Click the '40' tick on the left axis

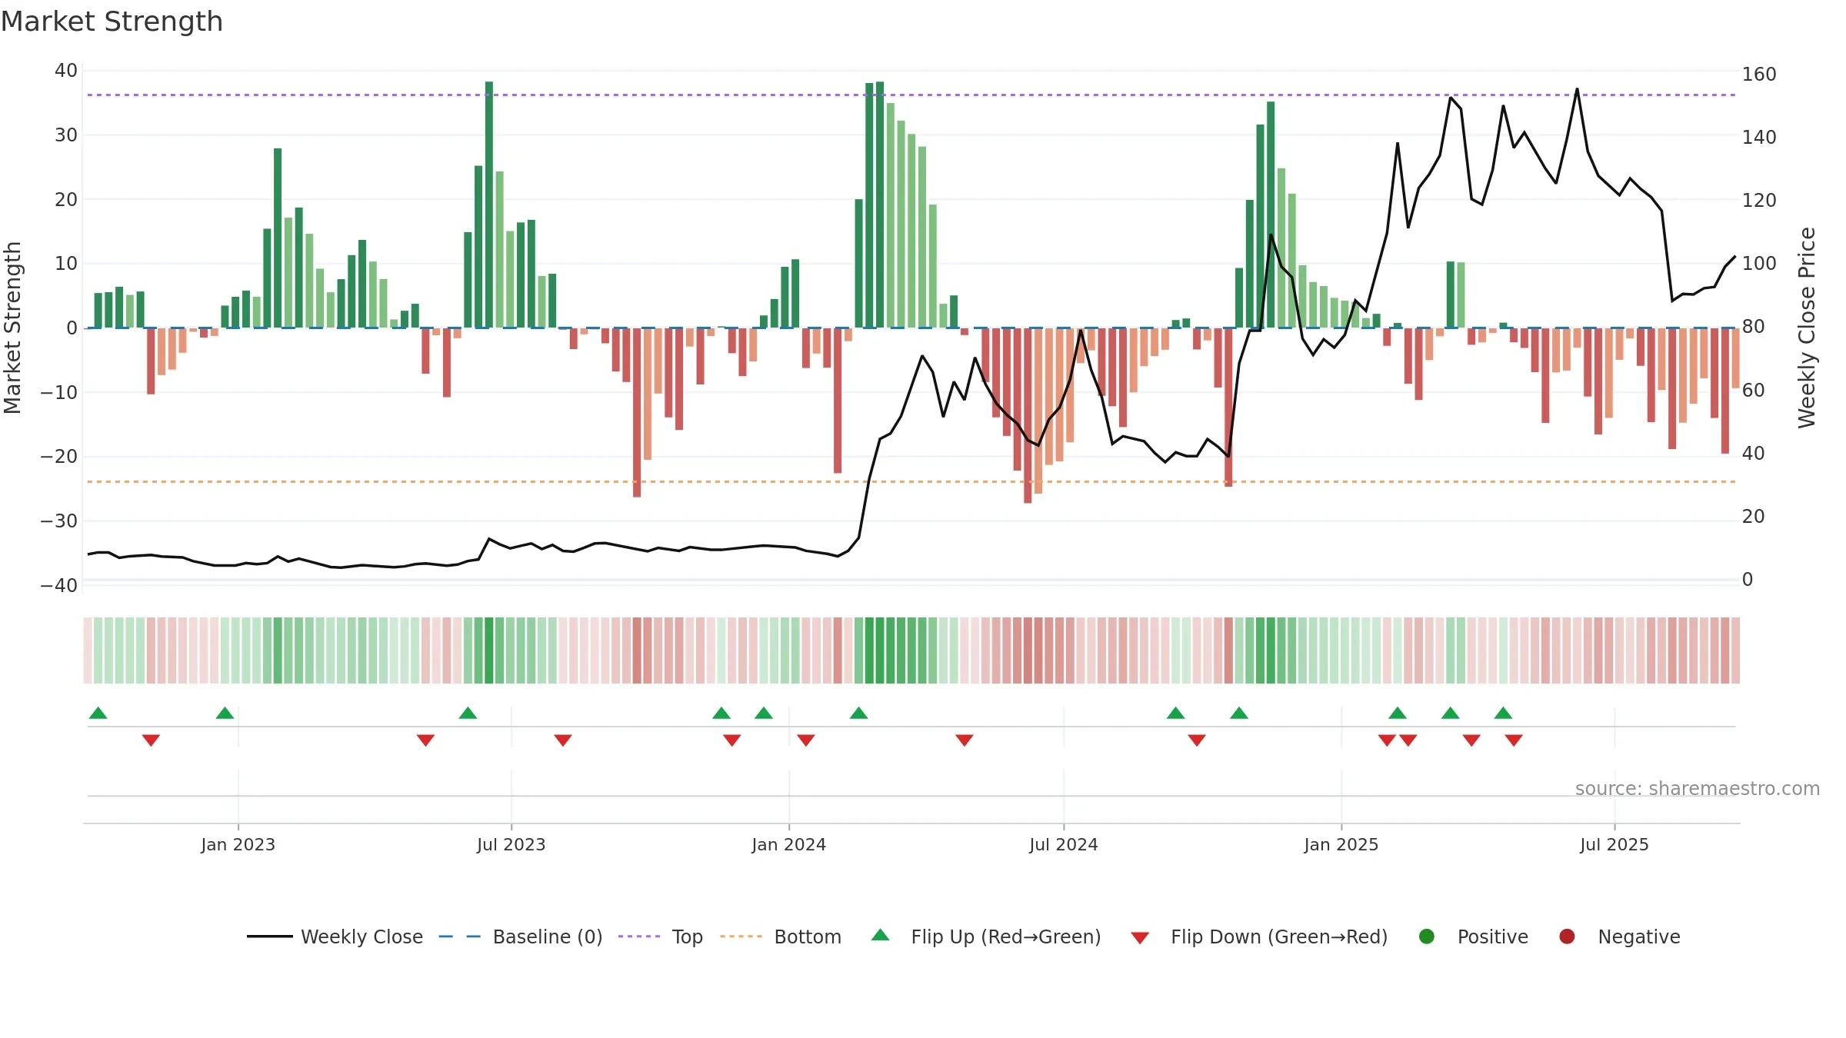66,71
